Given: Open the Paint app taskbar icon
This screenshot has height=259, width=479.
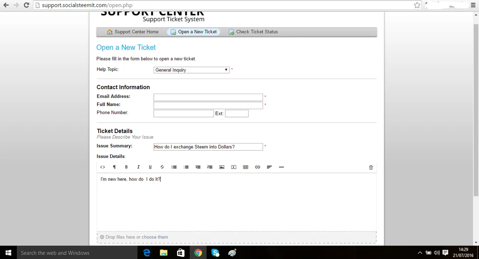Looking at the screenshot, I should point(232,253).
